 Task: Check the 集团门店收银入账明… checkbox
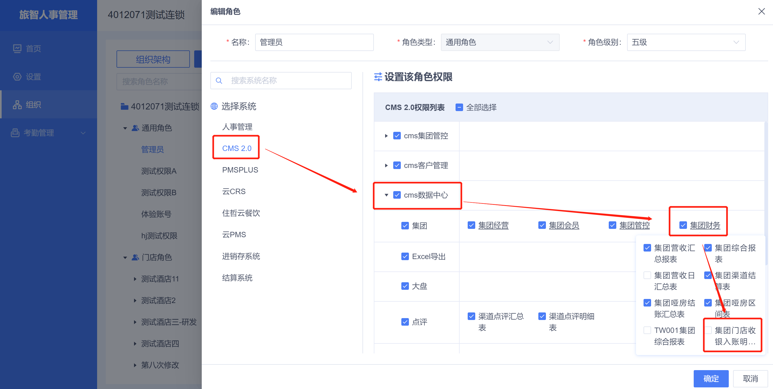pos(707,330)
